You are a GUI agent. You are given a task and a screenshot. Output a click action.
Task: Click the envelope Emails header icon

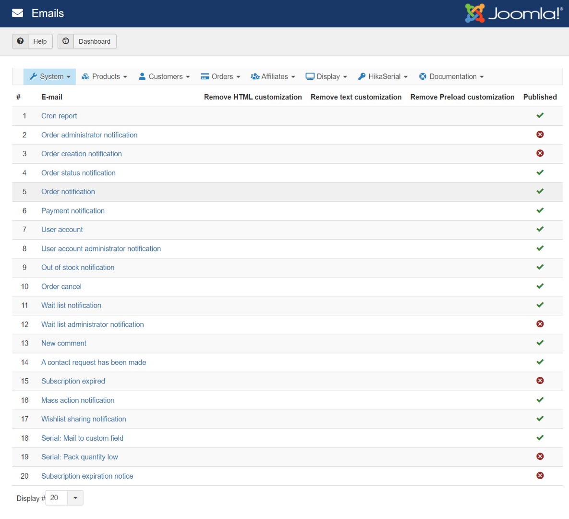click(18, 13)
